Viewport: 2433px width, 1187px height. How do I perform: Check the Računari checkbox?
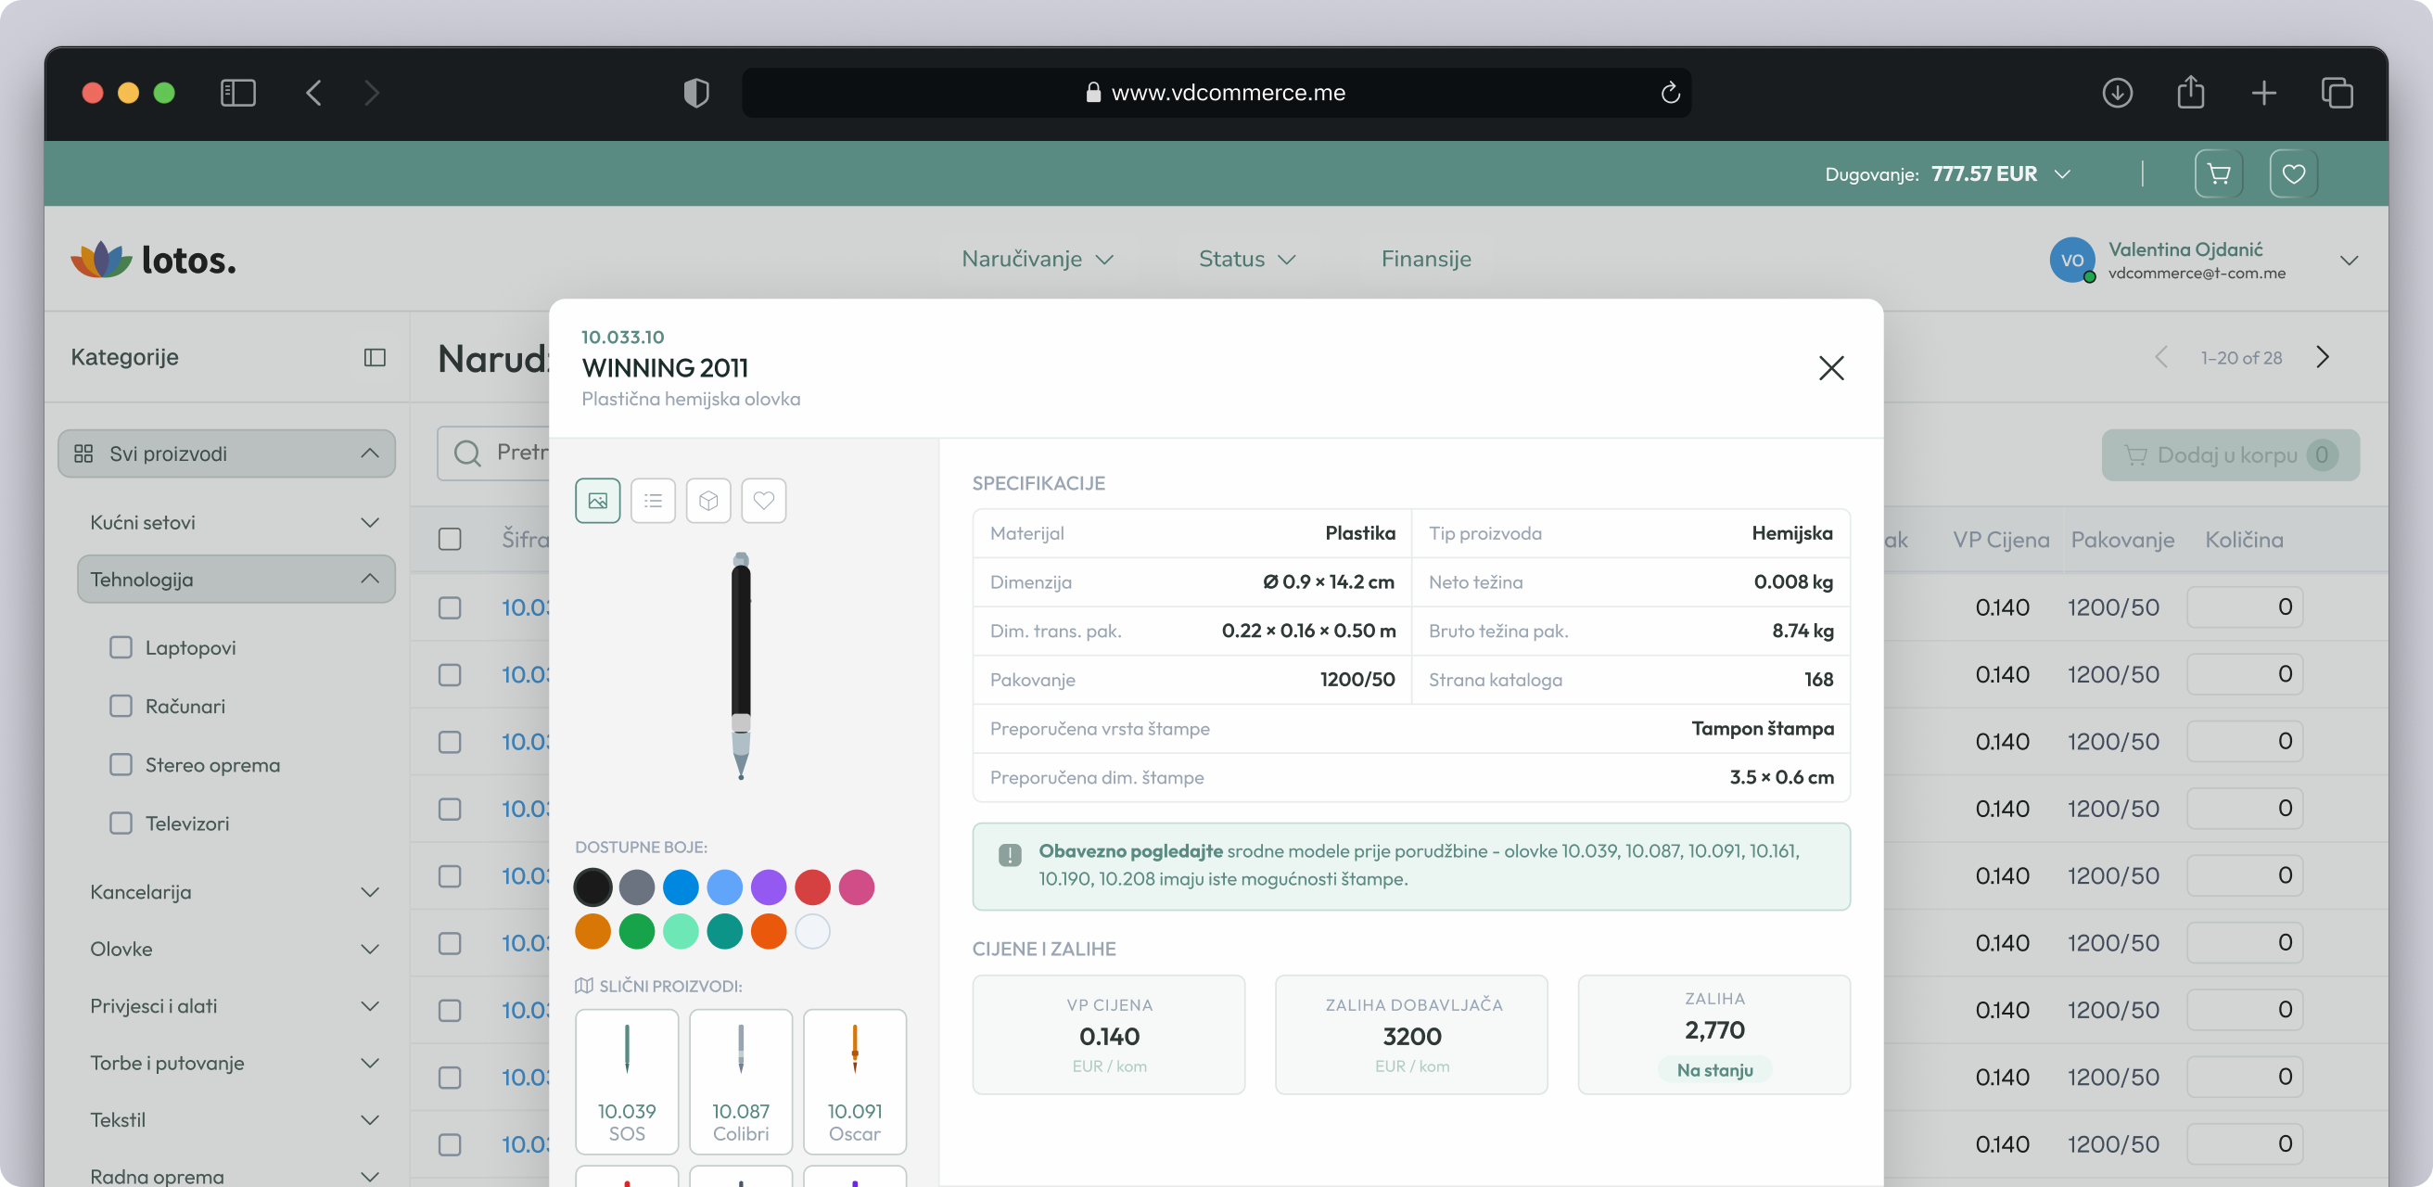(x=121, y=707)
